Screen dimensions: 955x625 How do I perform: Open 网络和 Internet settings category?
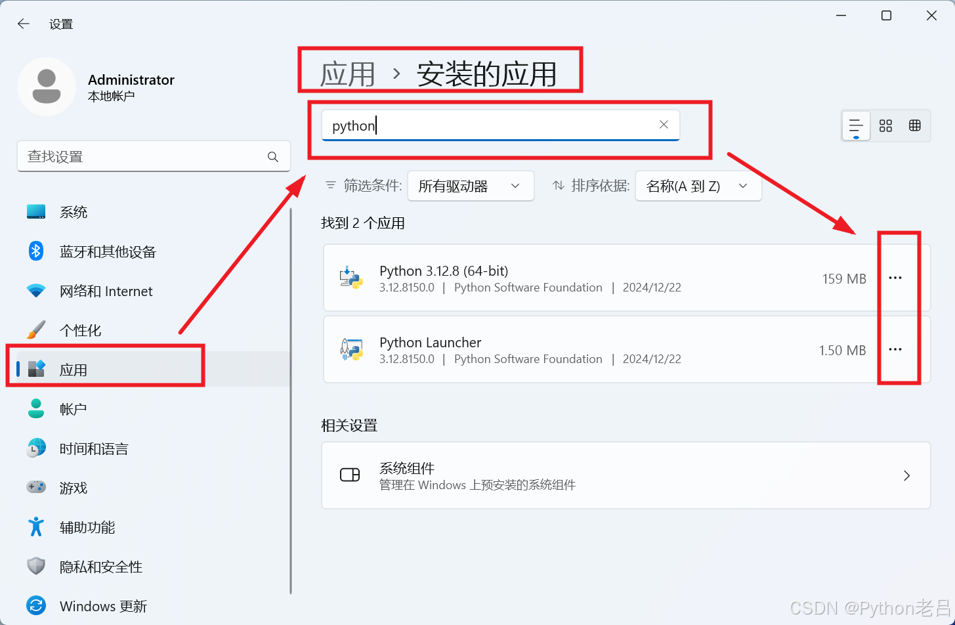coord(154,291)
